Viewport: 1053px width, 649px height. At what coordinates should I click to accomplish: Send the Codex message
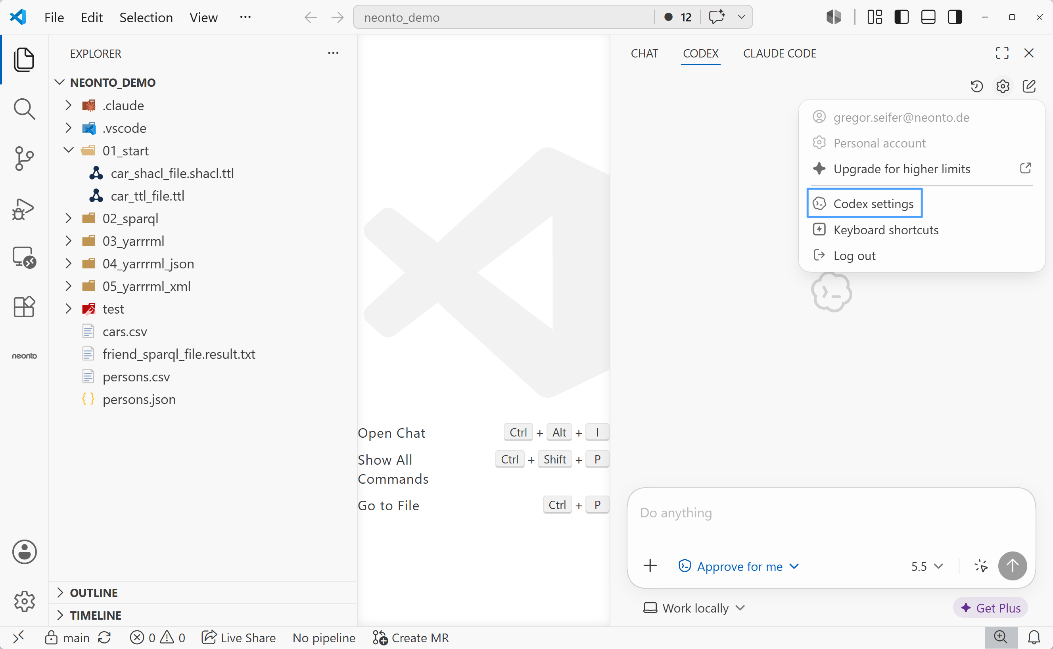click(x=1012, y=566)
